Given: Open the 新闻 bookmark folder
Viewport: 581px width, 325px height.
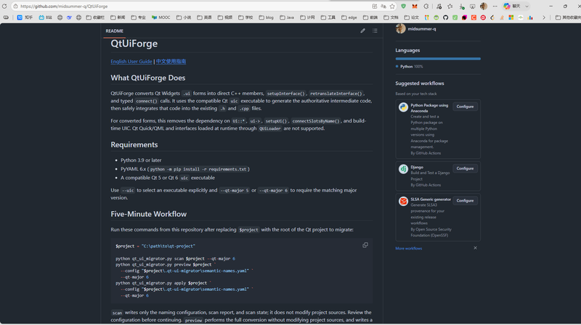Looking at the screenshot, I should [118, 17].
